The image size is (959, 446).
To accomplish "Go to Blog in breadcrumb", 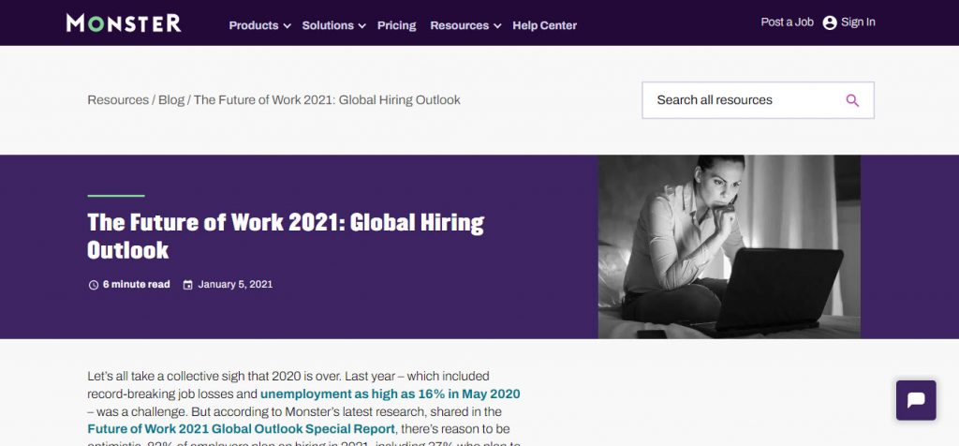I will click(x=171, y=99).
